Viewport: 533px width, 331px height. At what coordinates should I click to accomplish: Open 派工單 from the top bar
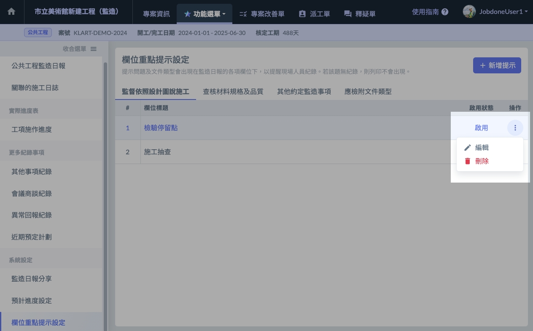(314, 14)
